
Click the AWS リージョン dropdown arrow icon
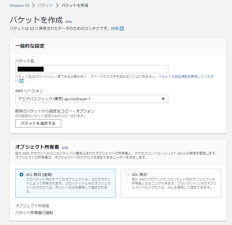[x=163, y=99]
